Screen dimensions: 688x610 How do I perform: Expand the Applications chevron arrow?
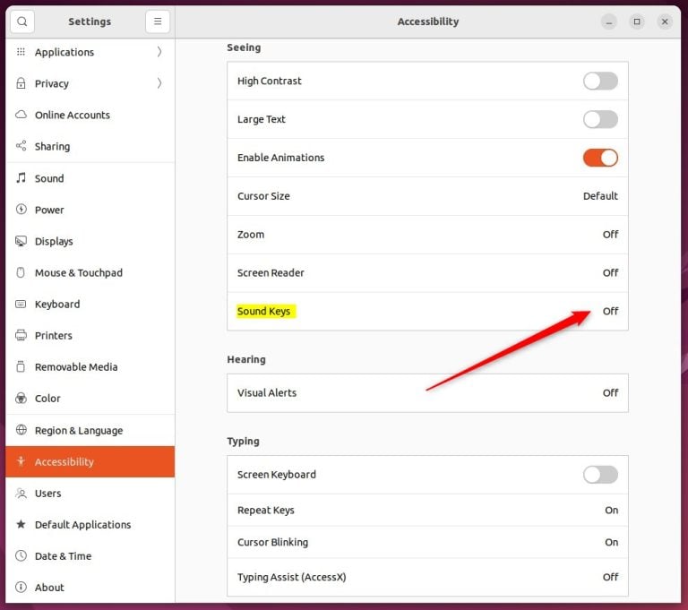click(x=159, y=52)
